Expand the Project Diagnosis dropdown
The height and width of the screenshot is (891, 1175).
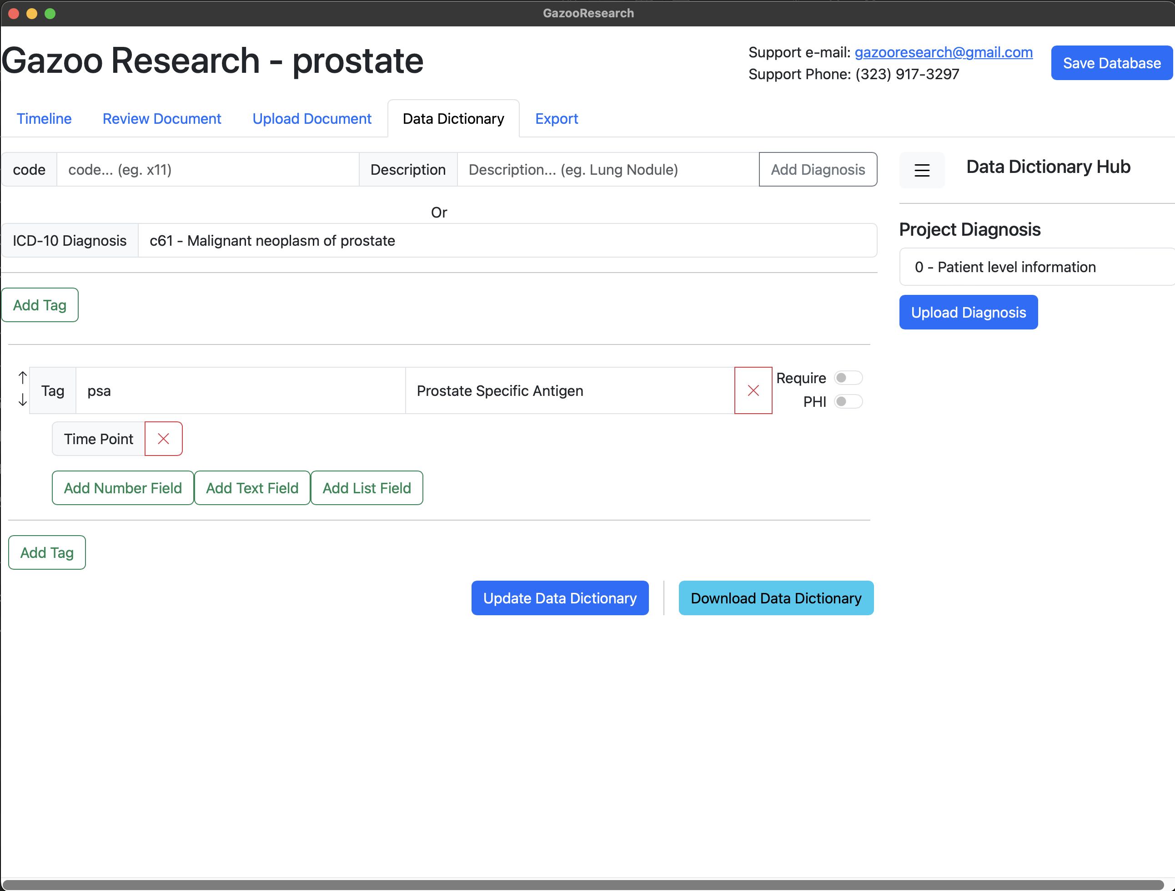pos(1036,267)
